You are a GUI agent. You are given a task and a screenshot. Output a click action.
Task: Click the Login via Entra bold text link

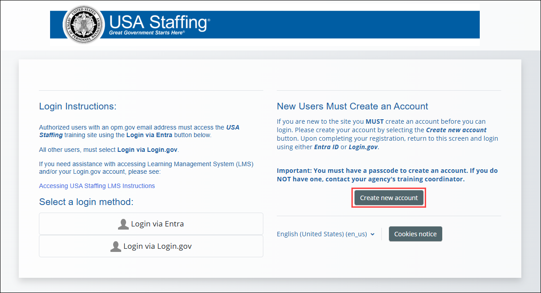point(150,135)
